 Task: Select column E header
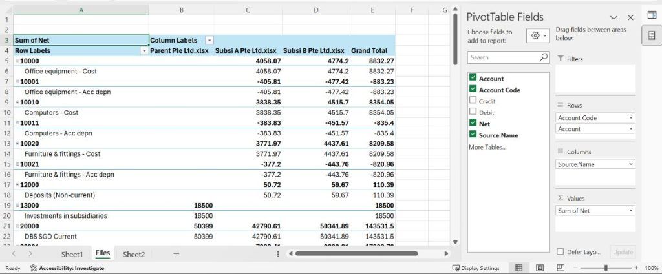(x=372, y=10)
